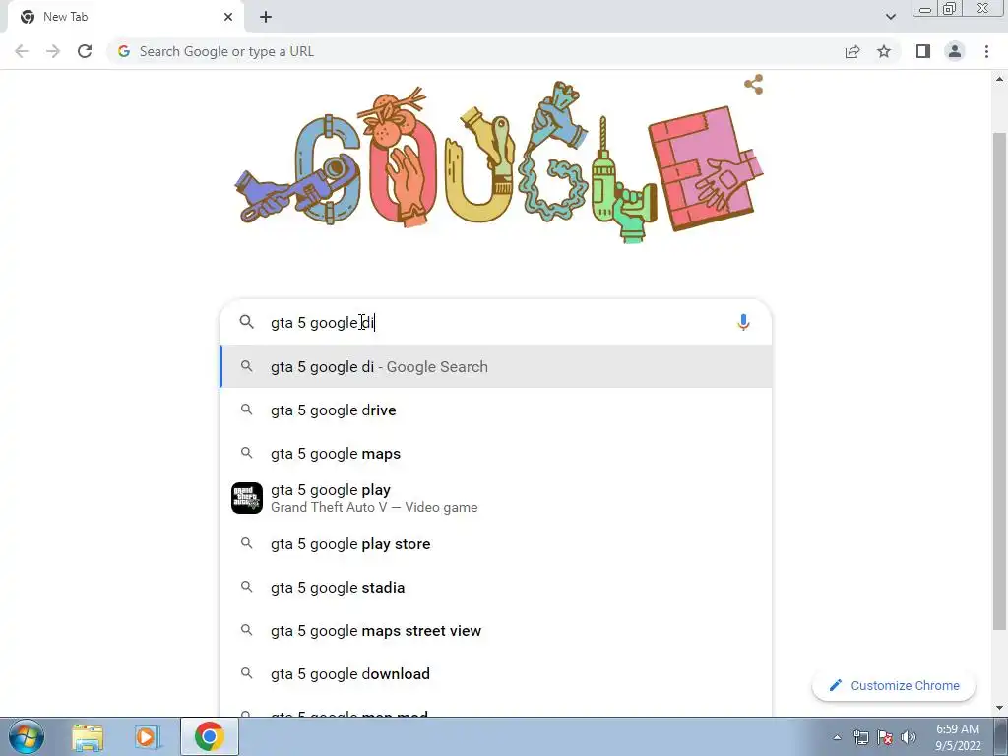Image resolution: width=1008 pixels, height=756 pixels.
Task: Reload the current page
Action: point(85,51)
